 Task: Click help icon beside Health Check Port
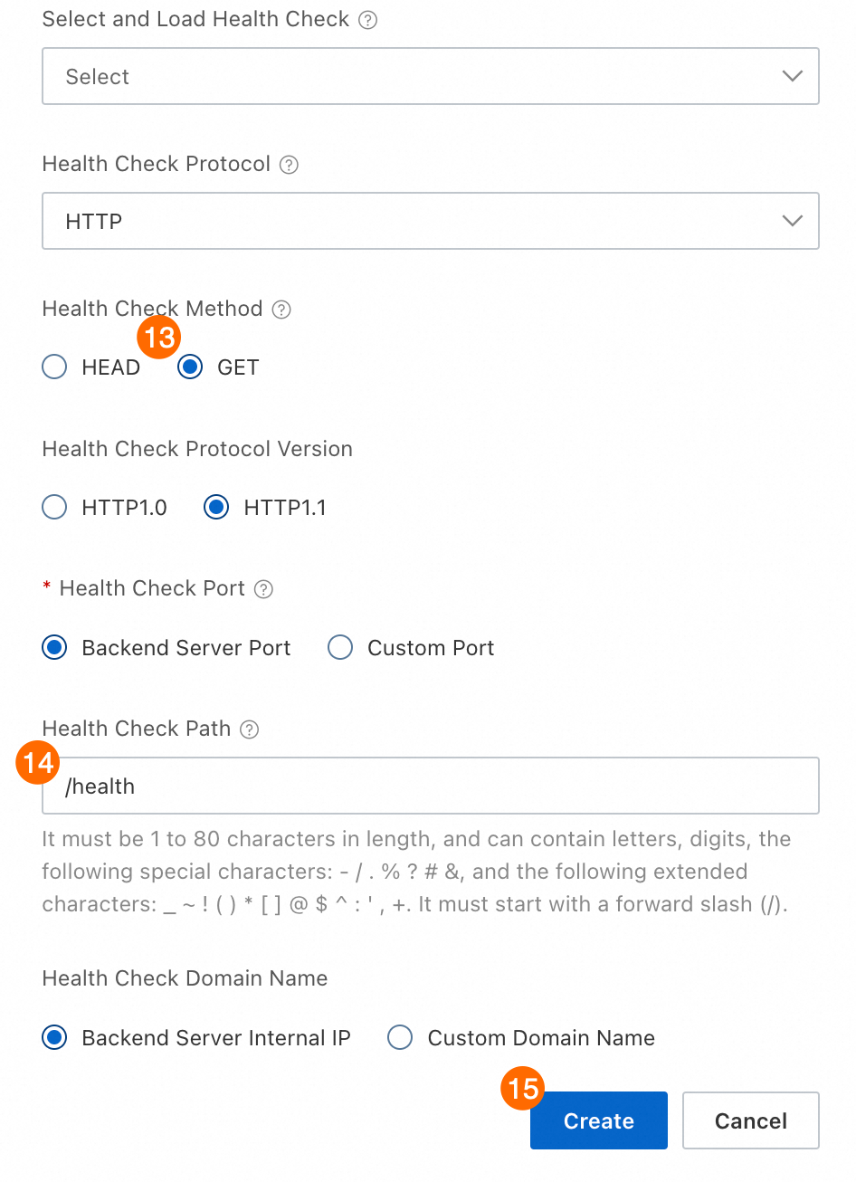point(263,589)
